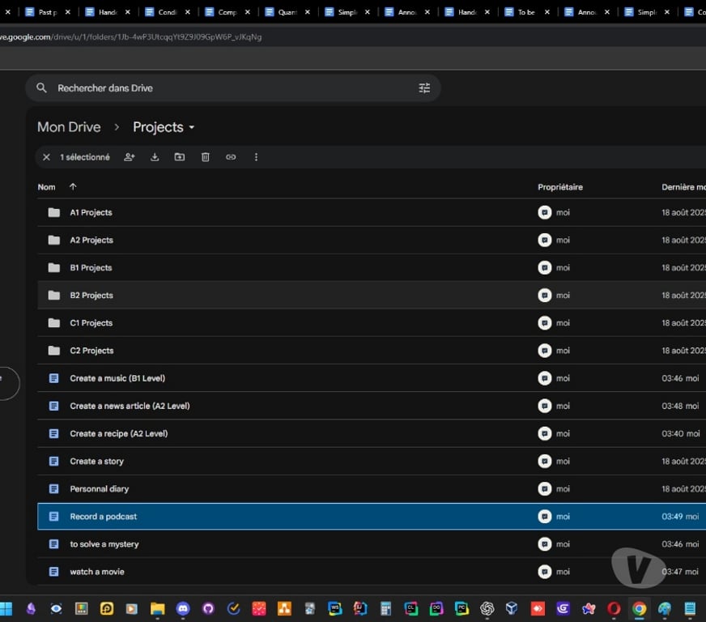Reverse sort order with the arrow
The width and height of the screenshot is (706, 622).
(x=73, y=187)
